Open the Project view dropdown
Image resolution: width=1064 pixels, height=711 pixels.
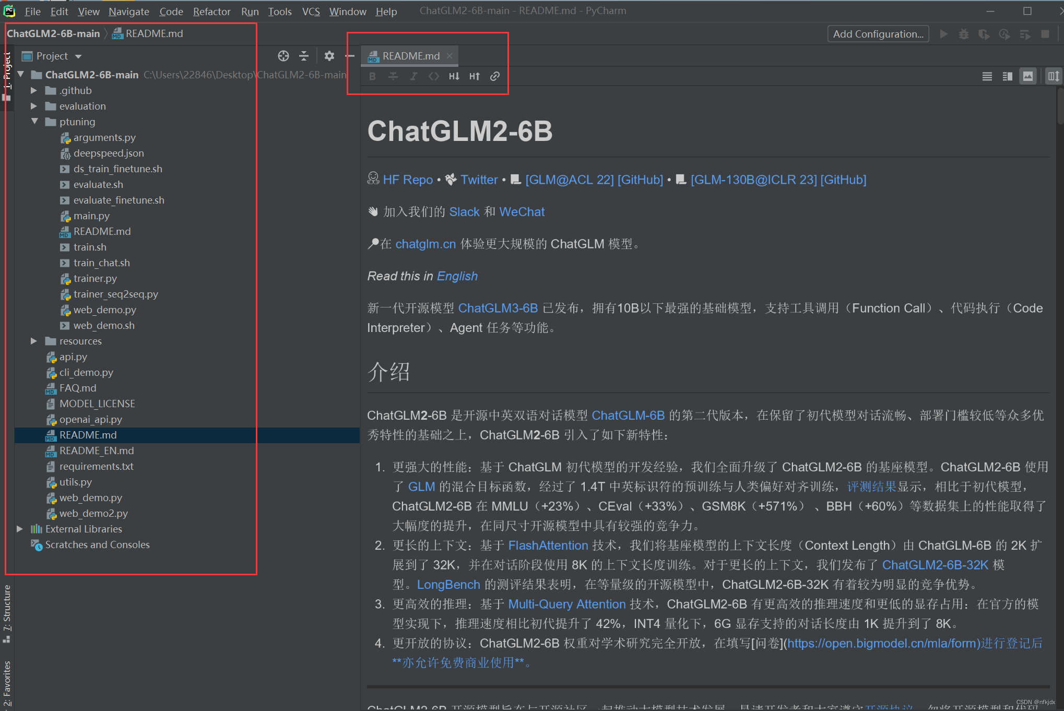click(78, 56)
